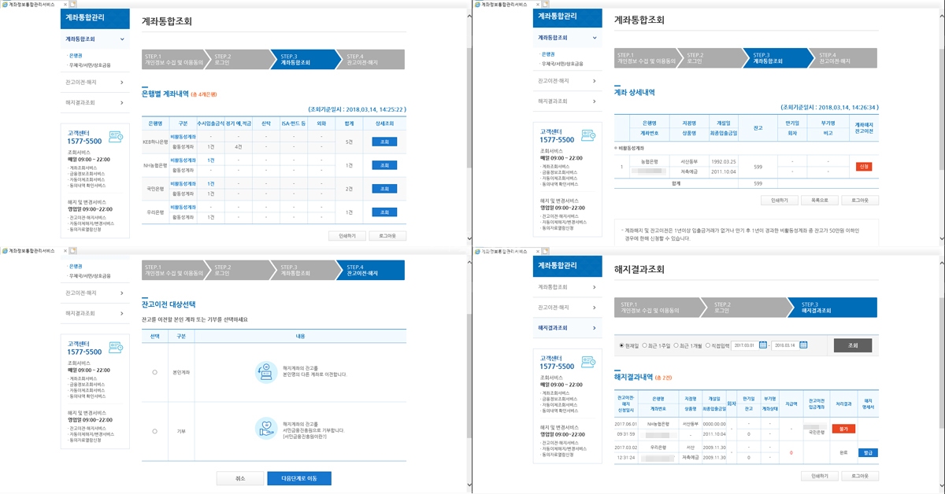Image resolution: width=945 pixels, height=494 pixels.
Task: Select the 본인계좌 radio button
Action: point(154,372)
